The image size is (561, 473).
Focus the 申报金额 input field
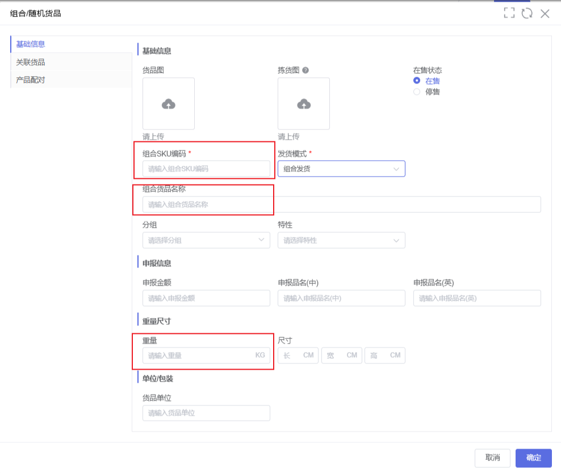206,298
